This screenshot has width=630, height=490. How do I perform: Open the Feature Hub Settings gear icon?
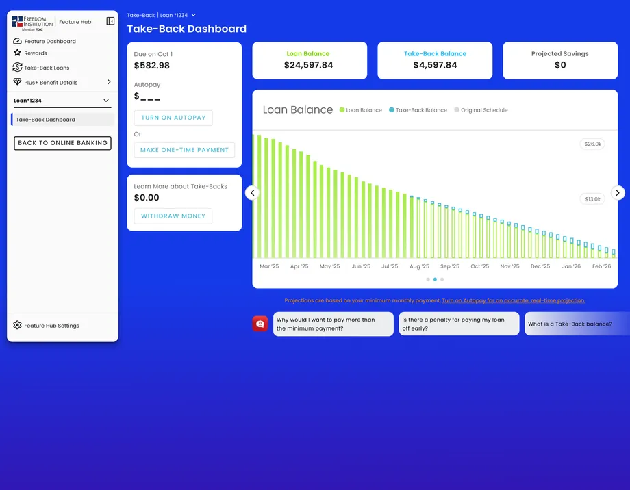click(18, 326)
